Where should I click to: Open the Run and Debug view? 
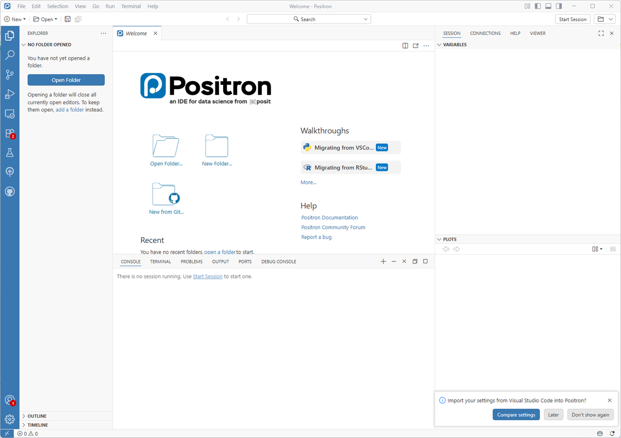tap(10, 94)
